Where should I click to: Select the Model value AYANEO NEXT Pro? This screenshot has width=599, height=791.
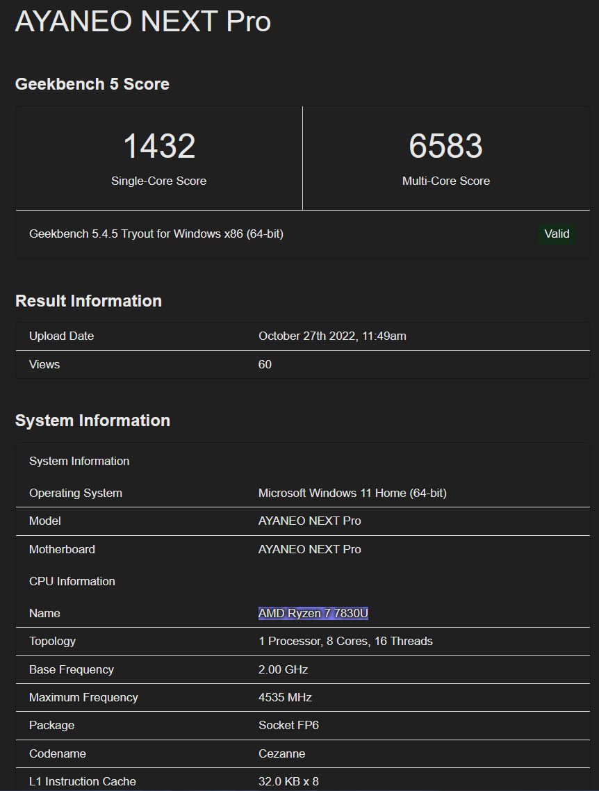(310, 521)
